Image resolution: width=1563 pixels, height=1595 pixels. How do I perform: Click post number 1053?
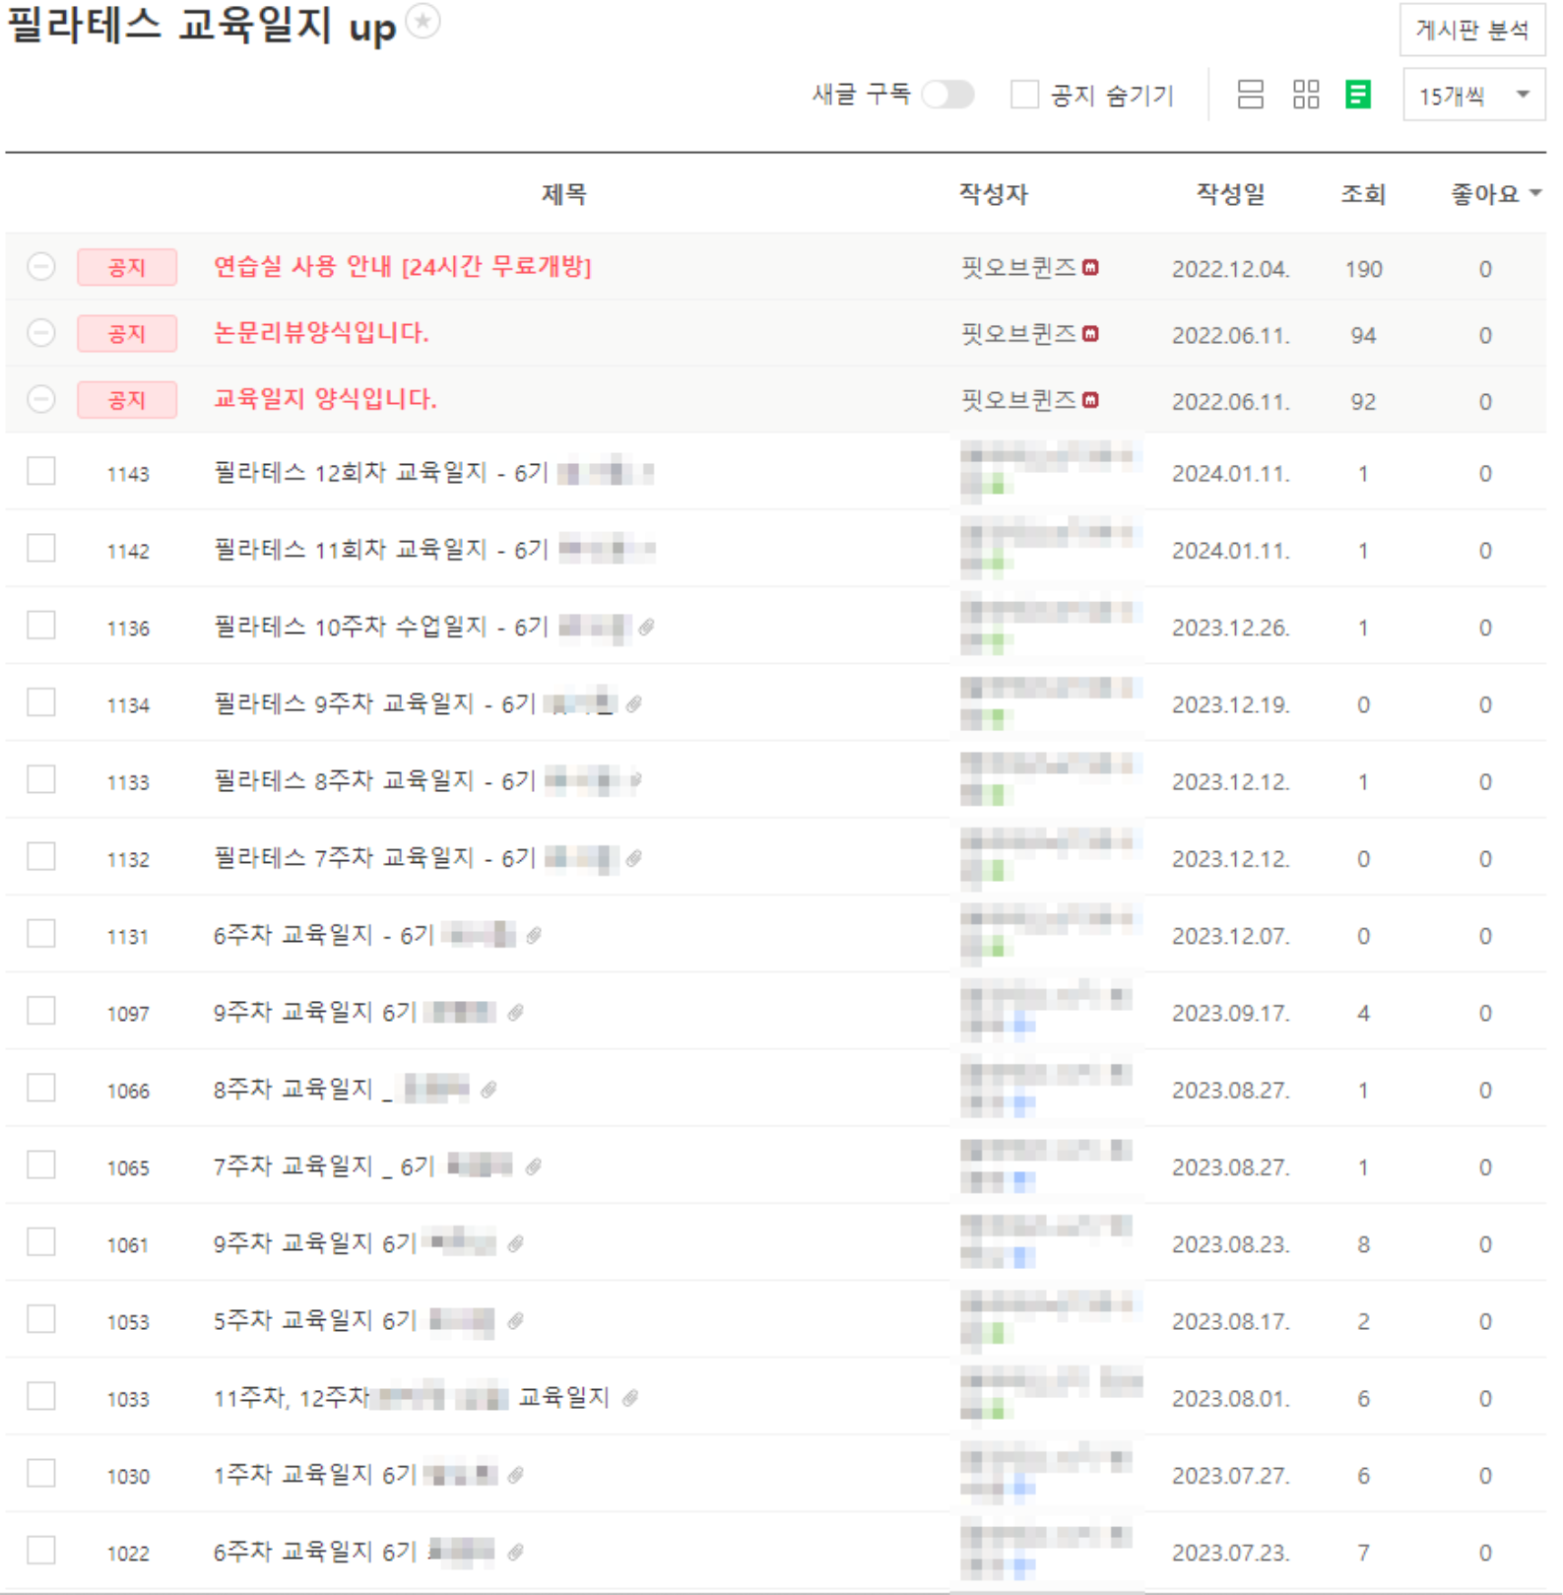(128, 1322)
